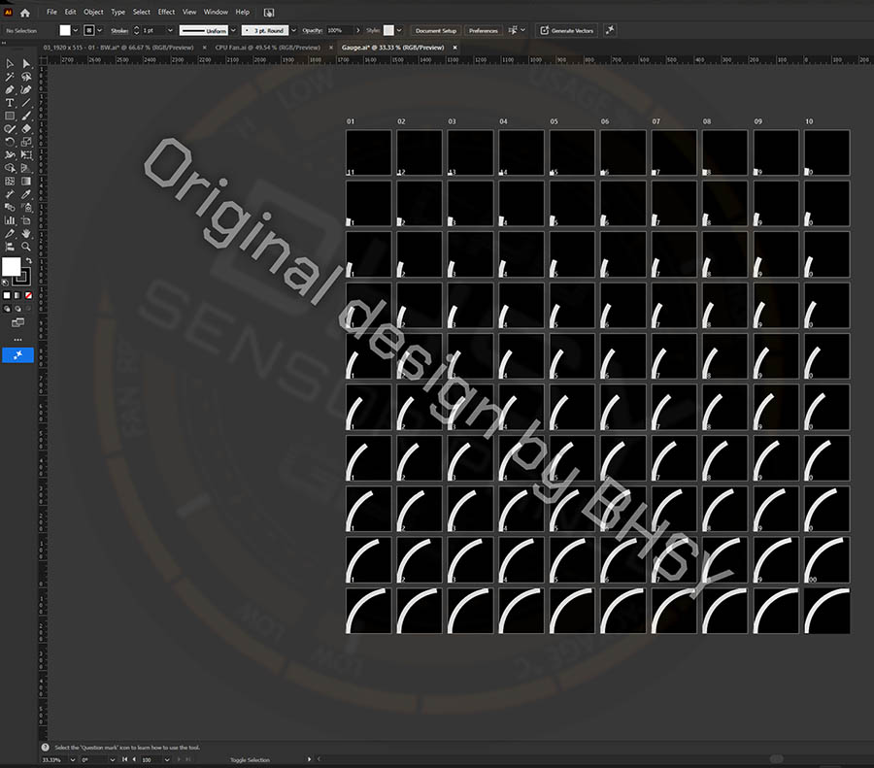
Task: Select the Blend tool
Action: [x=10, y=208]
